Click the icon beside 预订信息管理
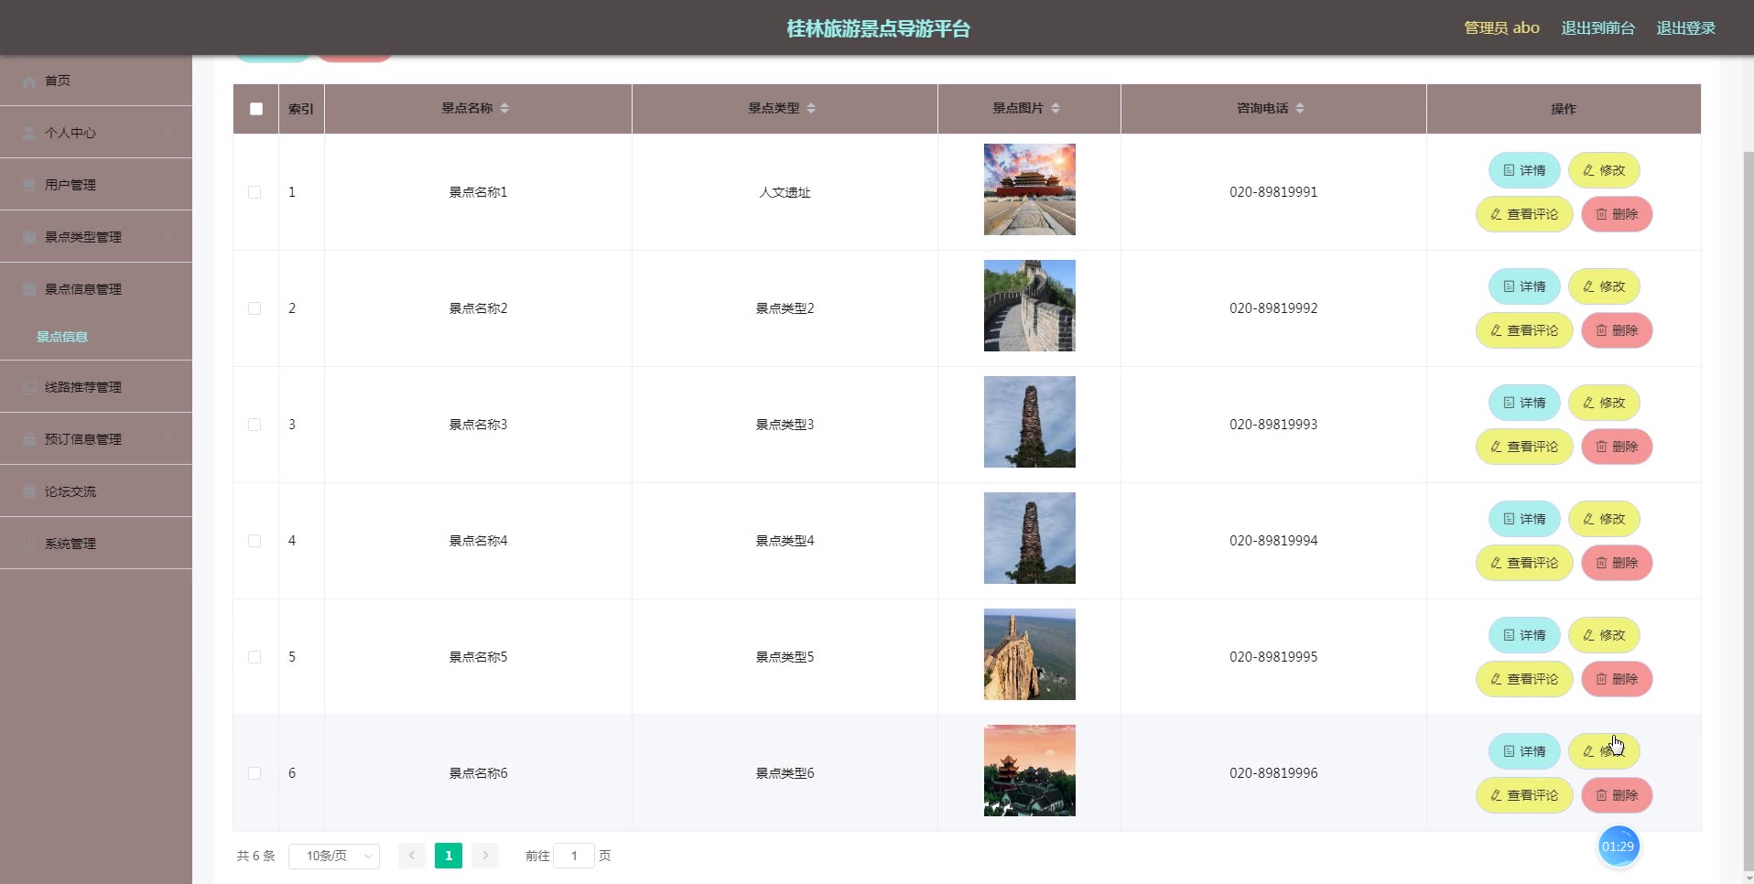The height and width of the screenshot is (884, 1754). tap(29, 440)
